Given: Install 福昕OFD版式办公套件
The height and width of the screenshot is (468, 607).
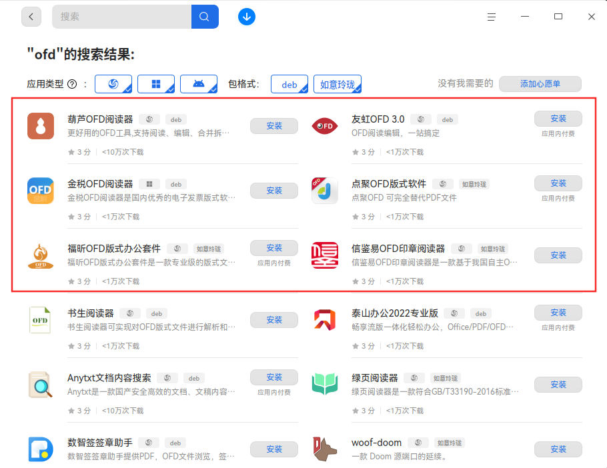Looking at the screenshot, I should point(274,248).
